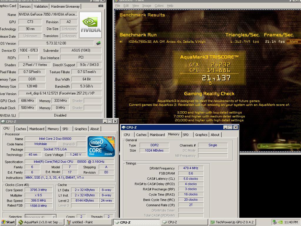The image size is (301, 226).
Task: Open Paint's Image menu
Action: click(x=147, y=6)
